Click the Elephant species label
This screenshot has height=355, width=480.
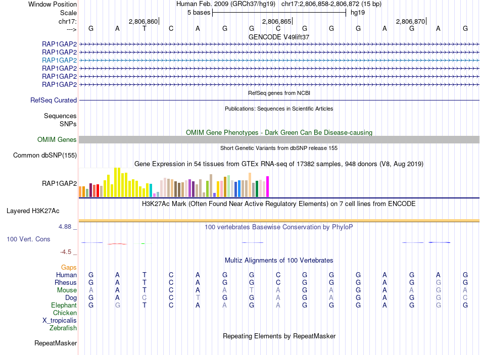tap(64, 306)
